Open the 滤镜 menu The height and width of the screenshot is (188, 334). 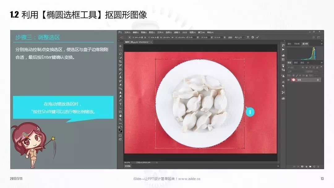click(177, 32)
